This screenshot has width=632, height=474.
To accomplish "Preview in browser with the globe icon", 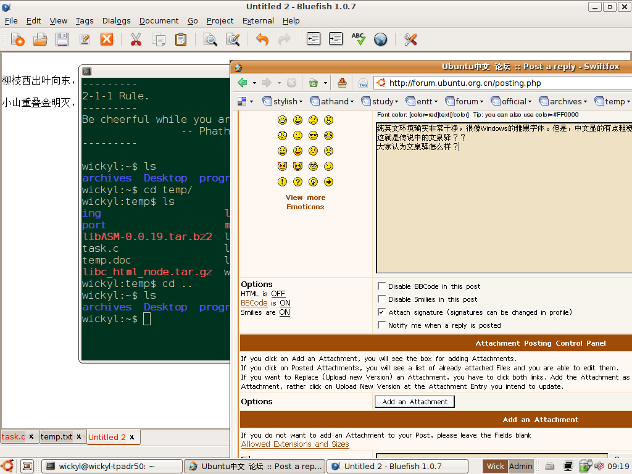I will pos(380,39).
